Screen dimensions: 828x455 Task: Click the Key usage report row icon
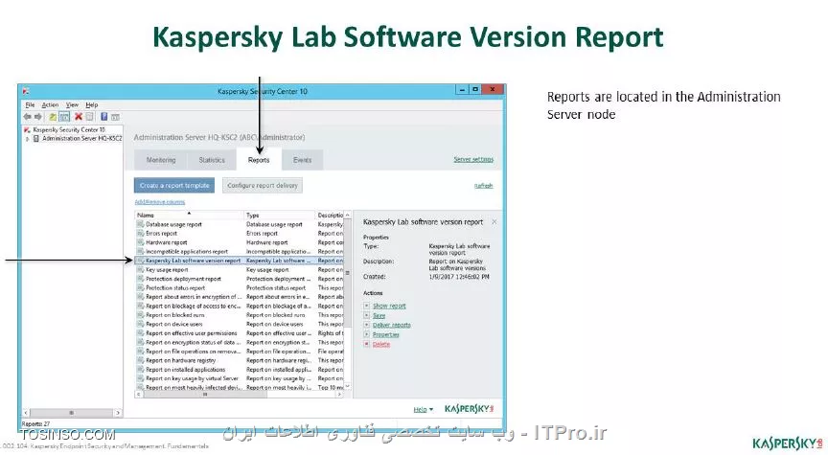coord(141,270)
